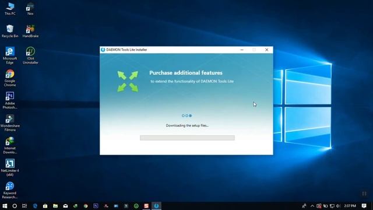373x210 pixels.
Task: Open volume control in system tray
Action: click(x=338, y=206)
